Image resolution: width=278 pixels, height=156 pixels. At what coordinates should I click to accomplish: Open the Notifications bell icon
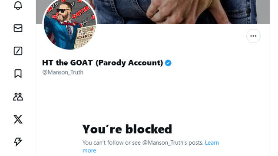pos(18,6)
